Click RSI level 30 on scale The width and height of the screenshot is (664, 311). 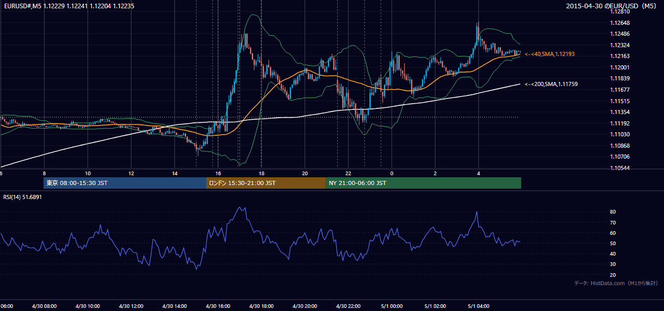613,264
